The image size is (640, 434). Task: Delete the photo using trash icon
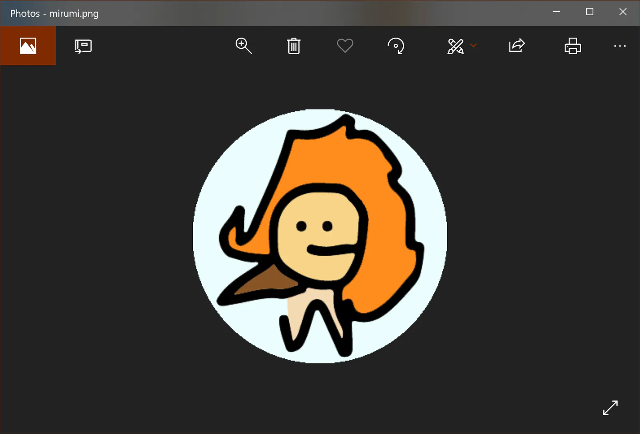294,46
